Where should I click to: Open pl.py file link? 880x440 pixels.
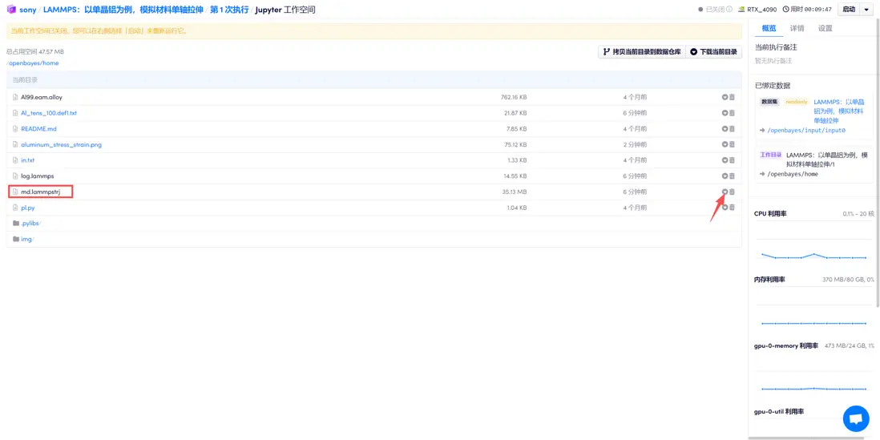tap(27, 207)
